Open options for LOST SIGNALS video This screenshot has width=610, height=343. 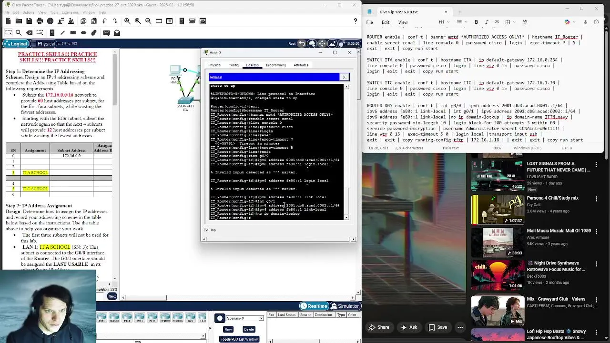coord(596,164)
